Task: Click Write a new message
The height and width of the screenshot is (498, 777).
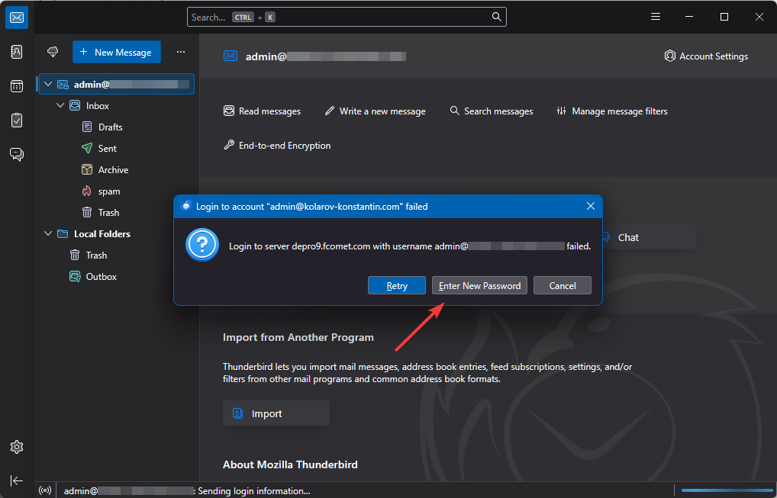Action: [375, 111]
